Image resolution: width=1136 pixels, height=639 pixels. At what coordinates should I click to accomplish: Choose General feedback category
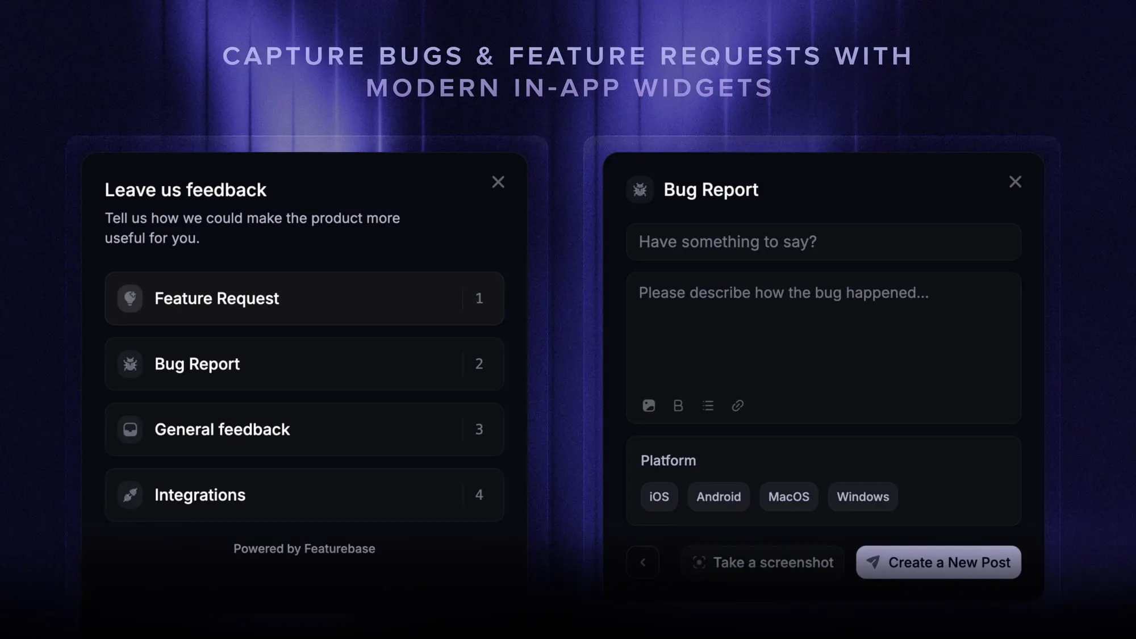(304, 429)
